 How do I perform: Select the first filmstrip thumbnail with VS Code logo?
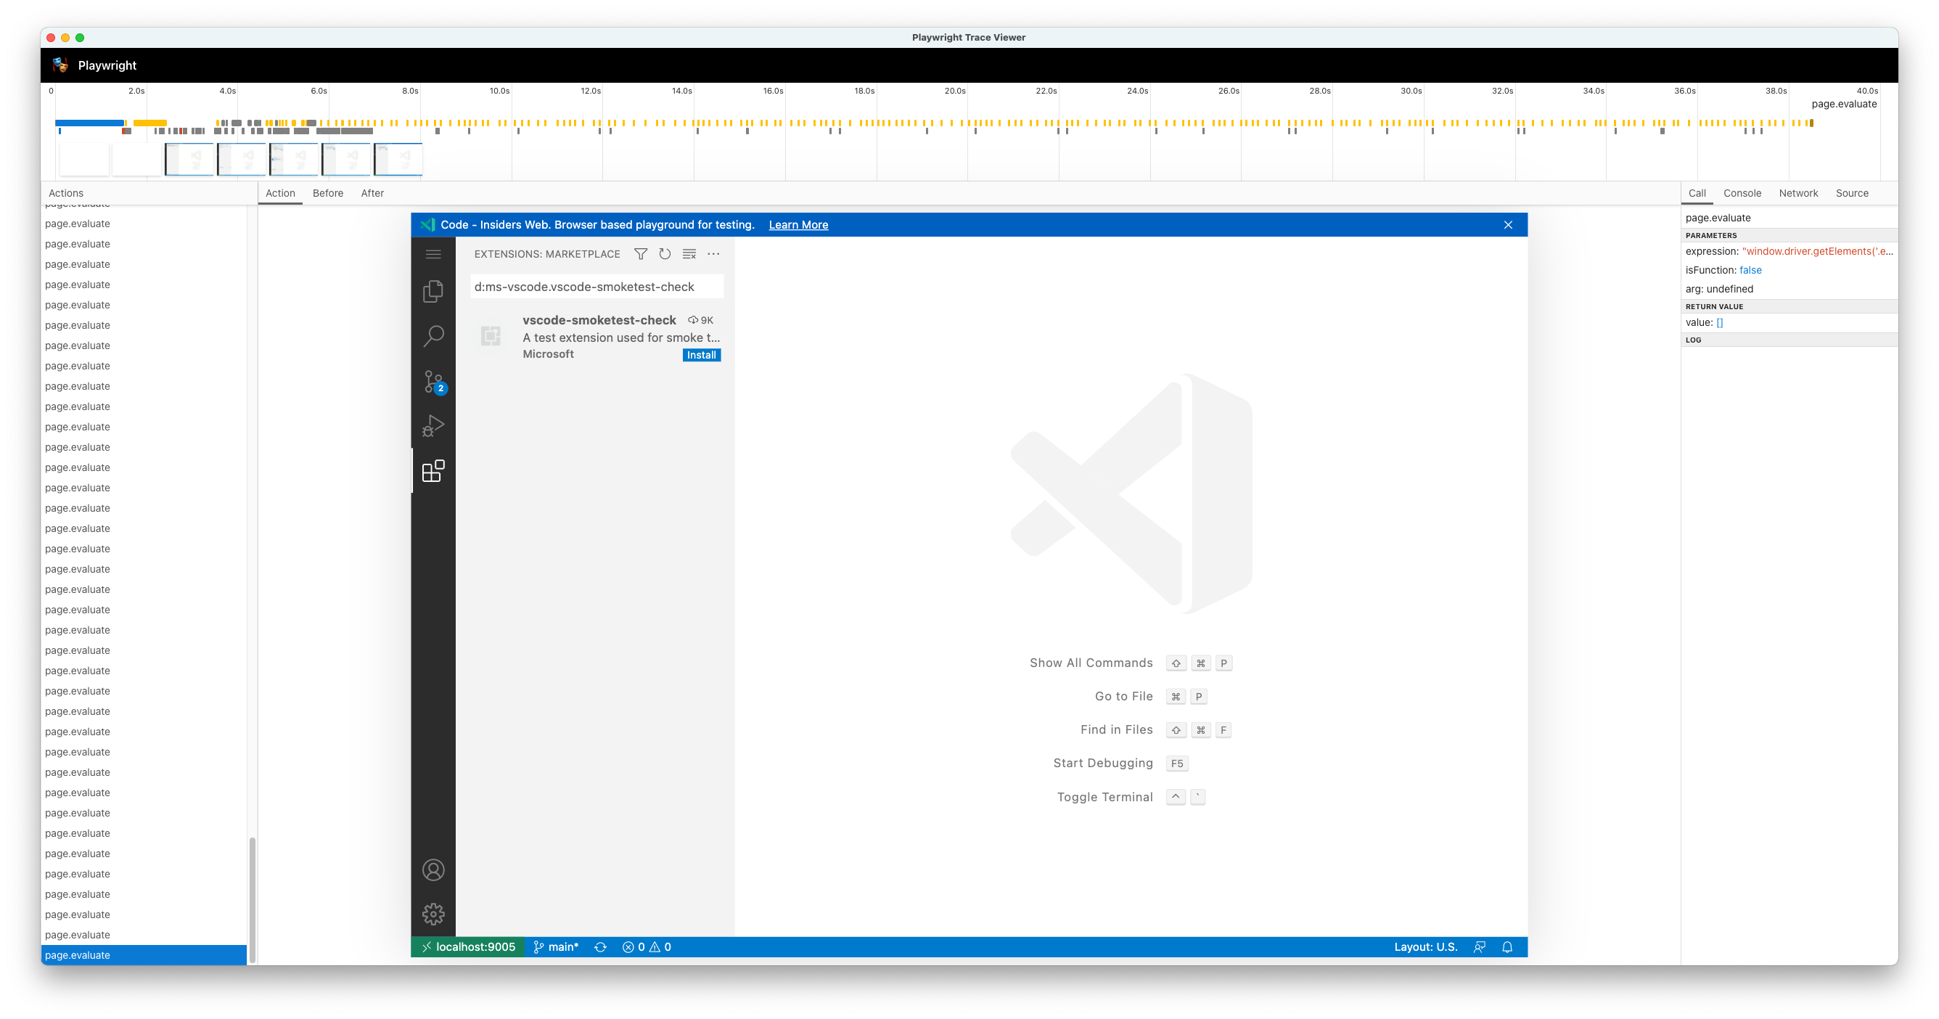coord(189,159)
